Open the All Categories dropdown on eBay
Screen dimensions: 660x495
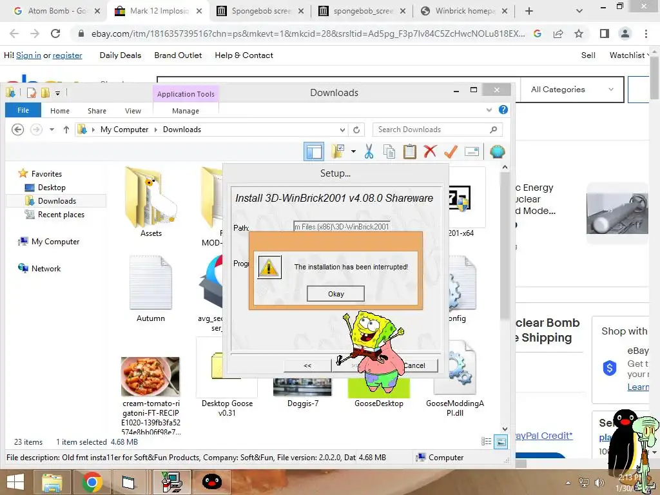(572, 89)
